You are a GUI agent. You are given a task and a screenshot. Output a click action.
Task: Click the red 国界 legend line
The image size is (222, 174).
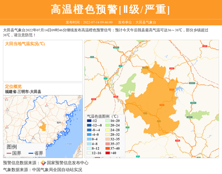pos(9,153)
